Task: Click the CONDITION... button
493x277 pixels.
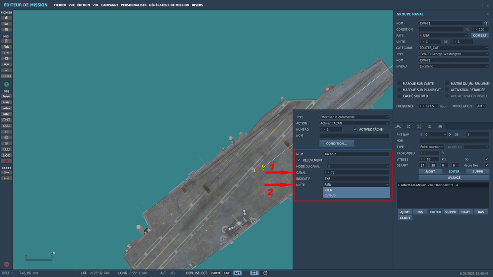Action: coord(336,143)
